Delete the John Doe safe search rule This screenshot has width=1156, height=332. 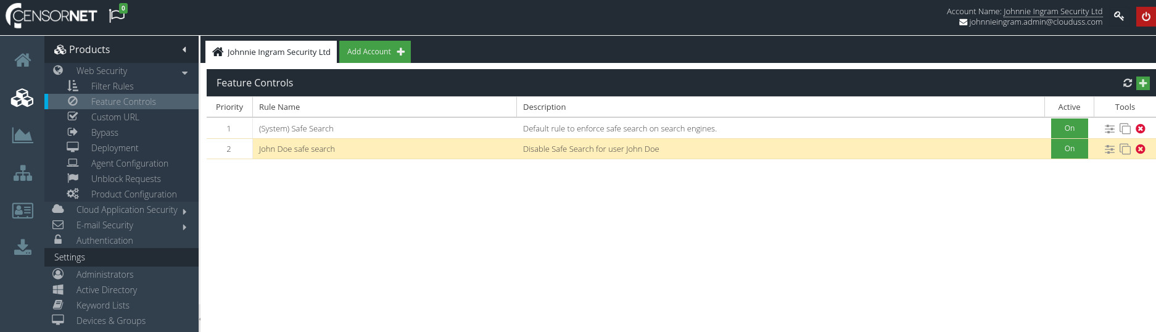(1141, 149)
